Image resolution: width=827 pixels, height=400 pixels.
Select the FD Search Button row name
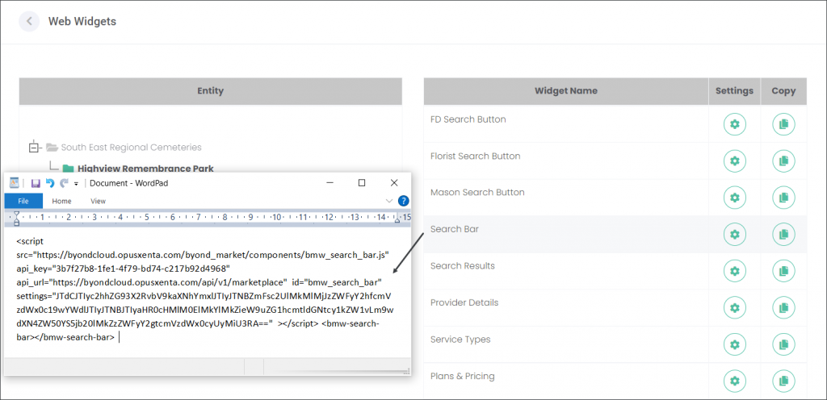[468, 119]
